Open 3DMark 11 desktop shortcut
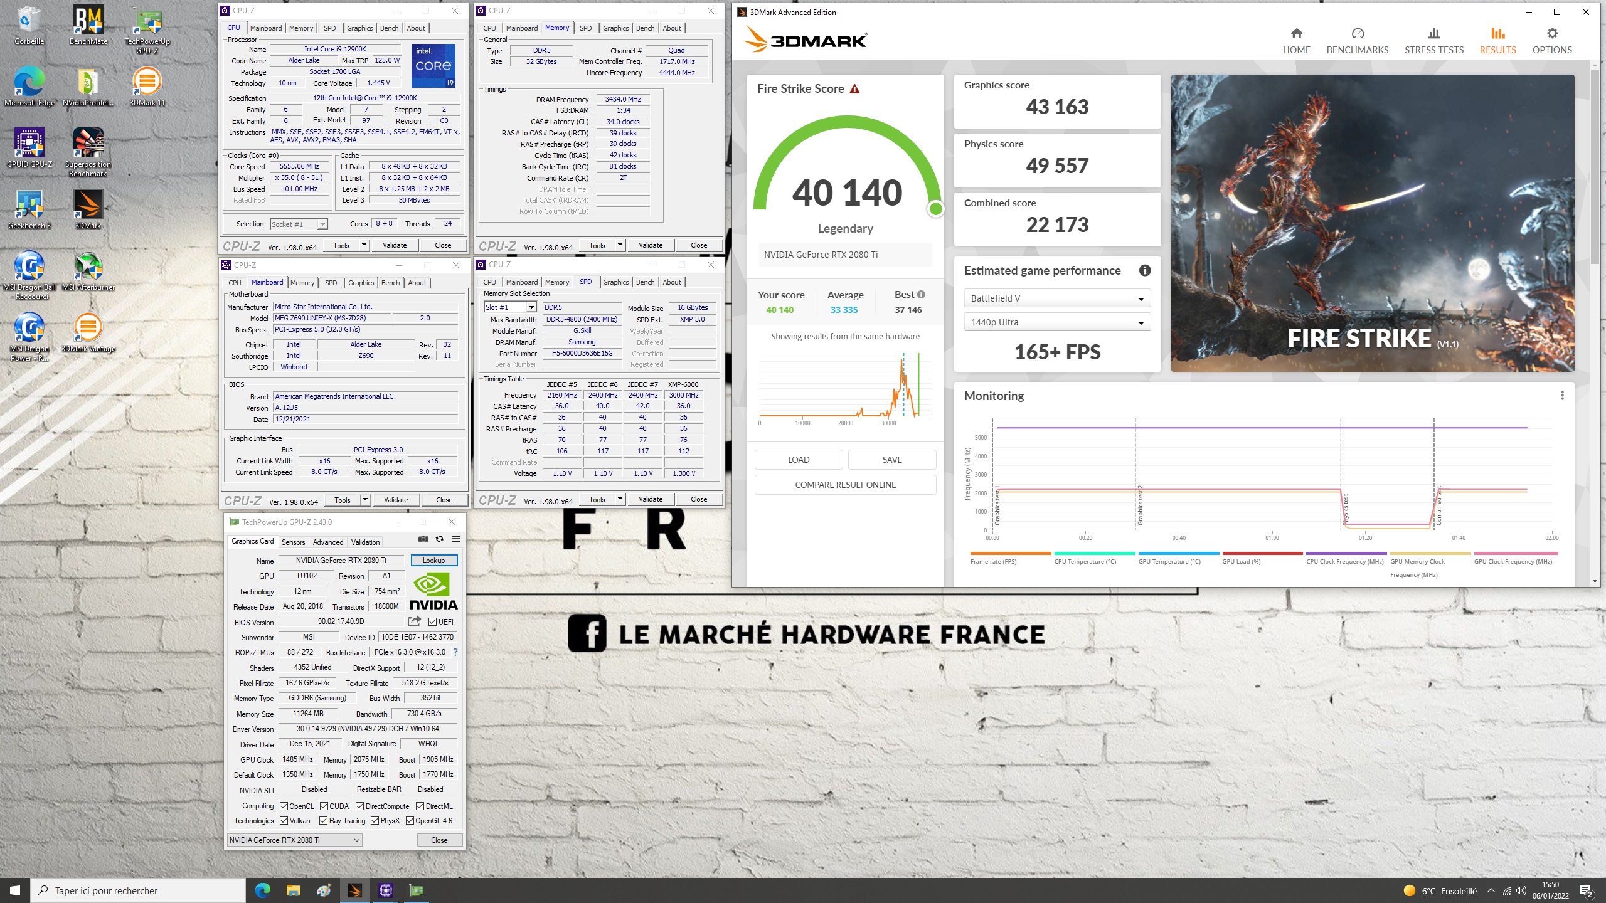Screen dimensions: 1606x903 tap(147, 87)
